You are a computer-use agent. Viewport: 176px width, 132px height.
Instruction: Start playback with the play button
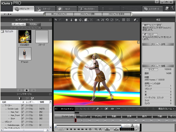(67, 129)
